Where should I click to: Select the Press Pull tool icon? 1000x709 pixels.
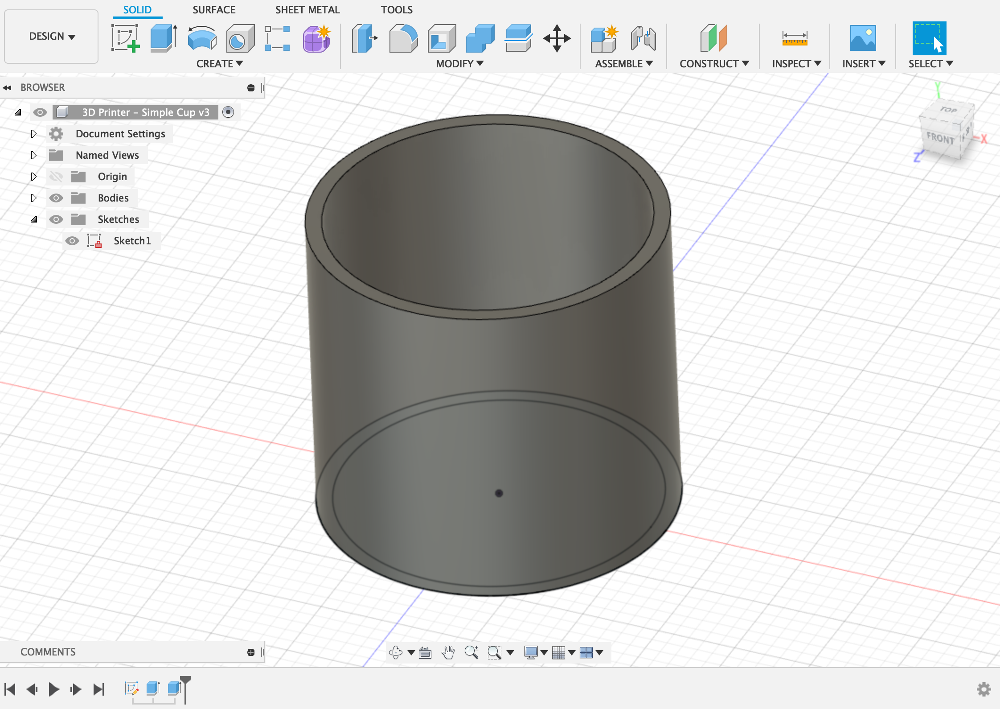coord(365,38)
